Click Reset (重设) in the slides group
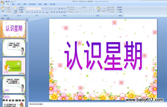Screen dimensions: 167x107 point(21,9)
